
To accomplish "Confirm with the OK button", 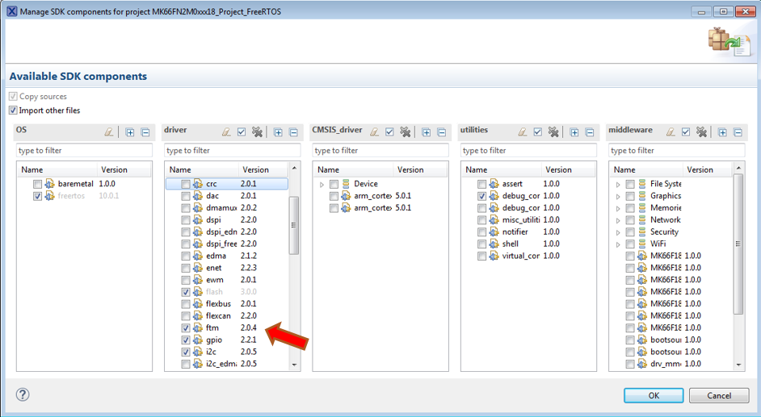I will coord(654,395).
